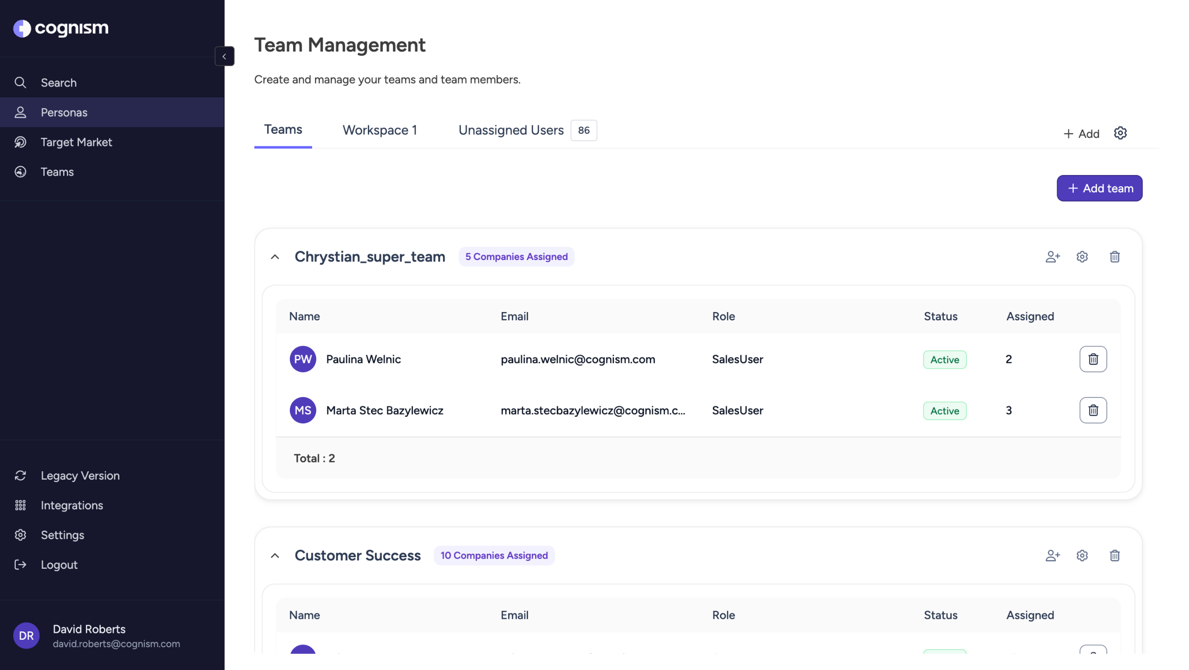Go to Target Market in the sidebar
1189x670 pixels.
click(x=76, y=142)
